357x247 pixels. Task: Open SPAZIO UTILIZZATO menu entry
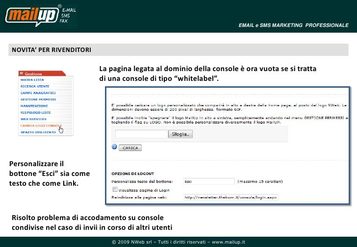coord(38,132)
